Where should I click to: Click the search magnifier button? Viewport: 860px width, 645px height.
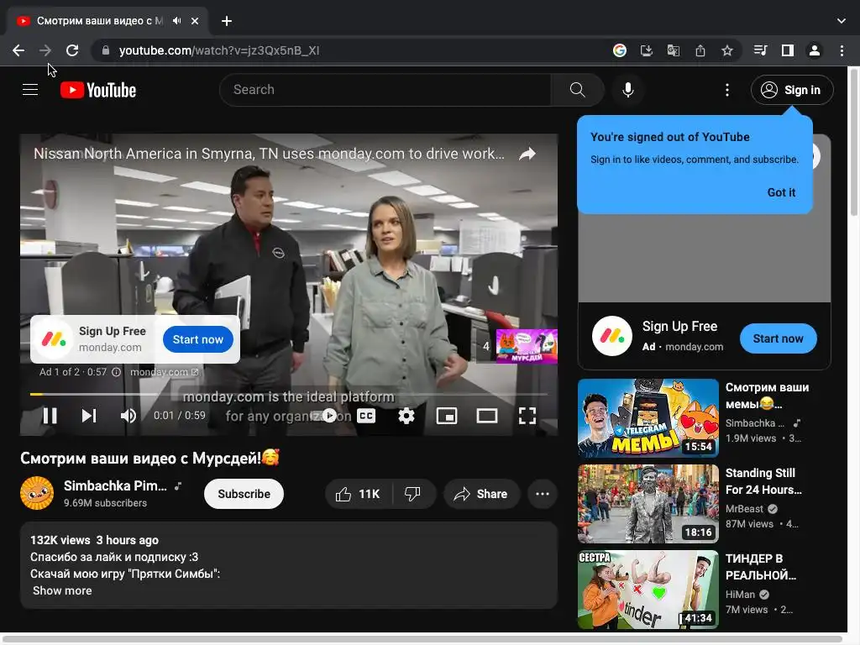tap(577, 89)
